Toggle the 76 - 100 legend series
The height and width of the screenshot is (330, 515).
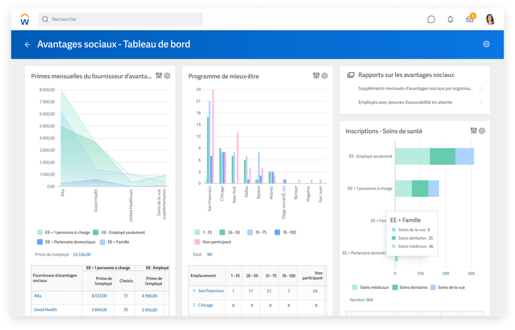pos(285,232)
